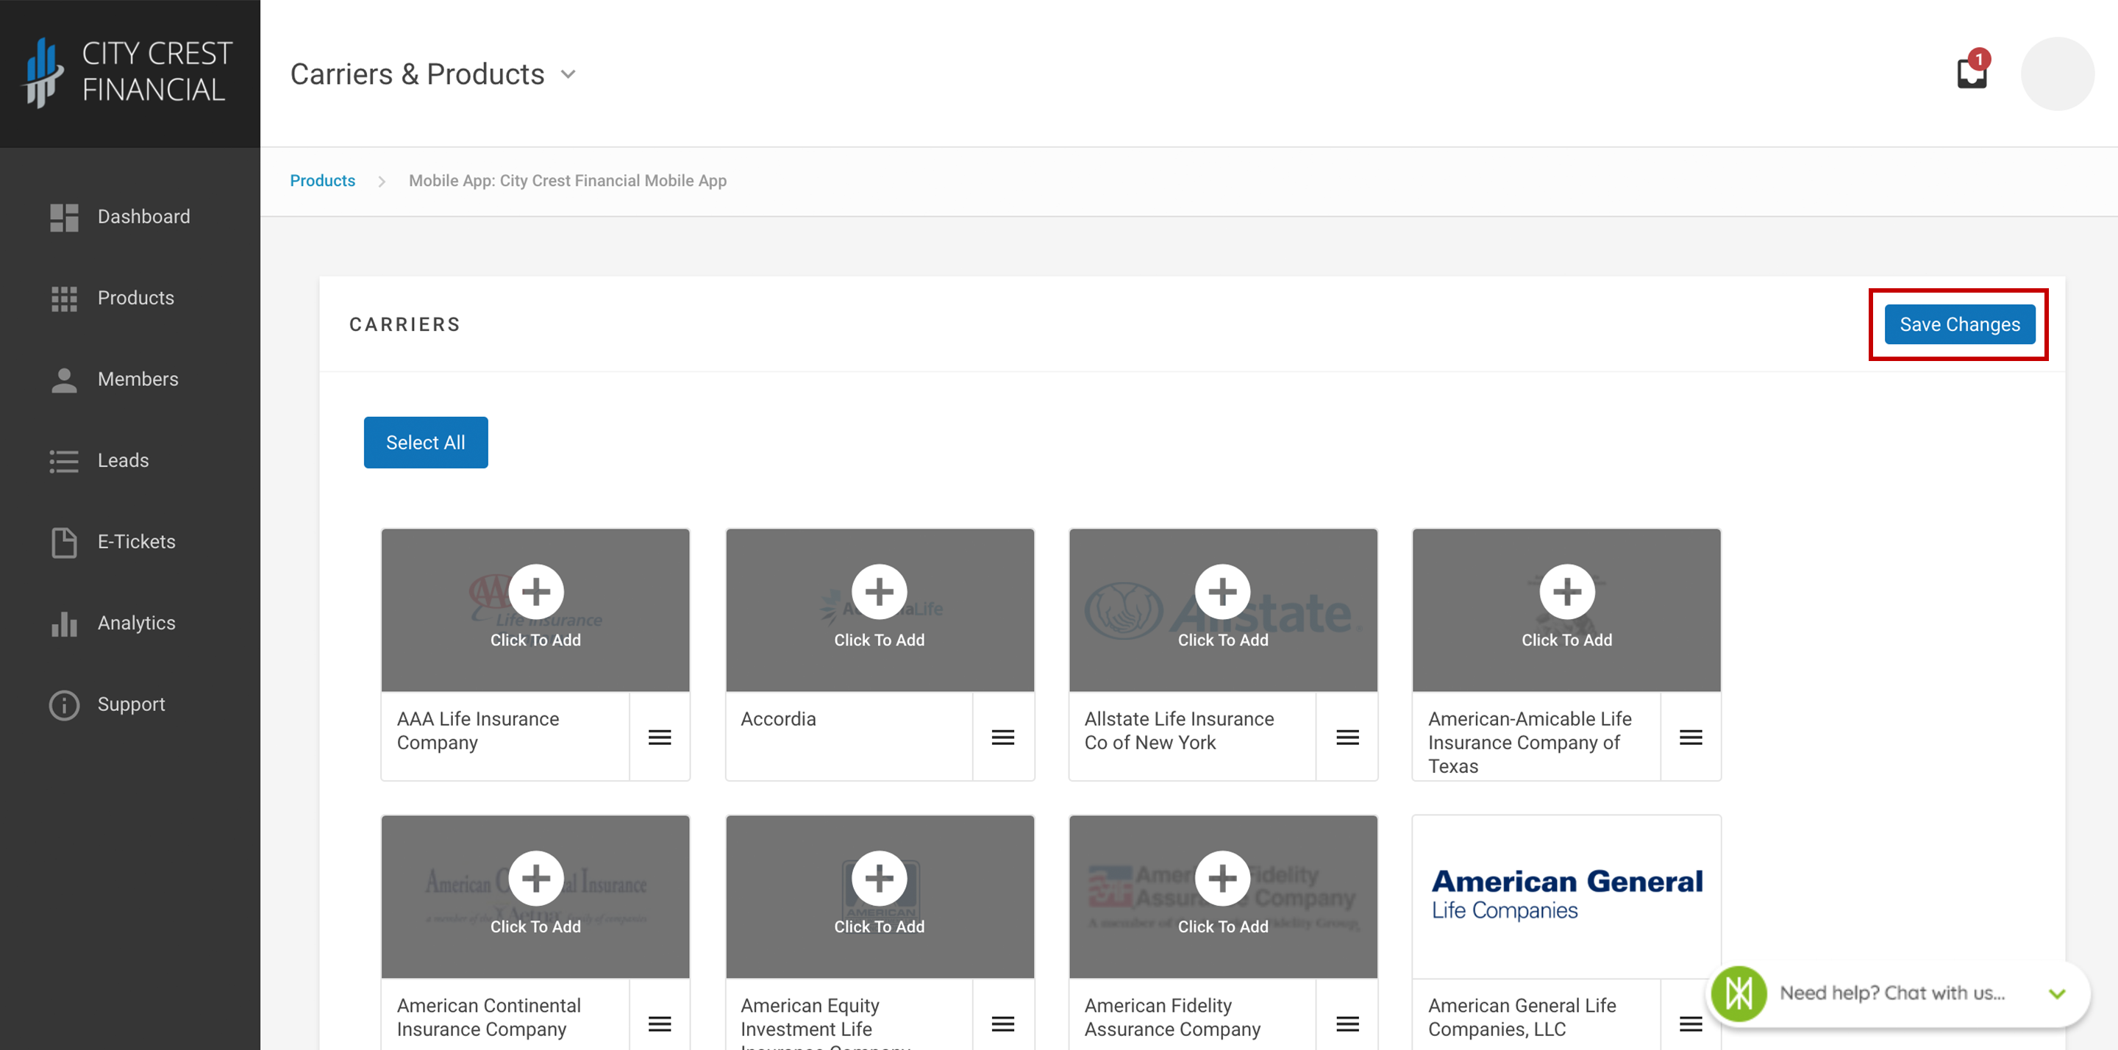This screenshot has width=2118, height=1050.
Task: Open hamburger menu for American Equity Investment
Action: (1003, 1024)
